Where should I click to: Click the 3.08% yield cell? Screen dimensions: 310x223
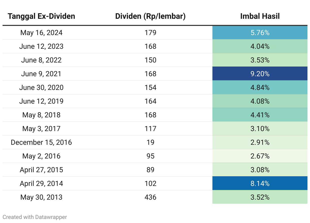coord(260,170)
